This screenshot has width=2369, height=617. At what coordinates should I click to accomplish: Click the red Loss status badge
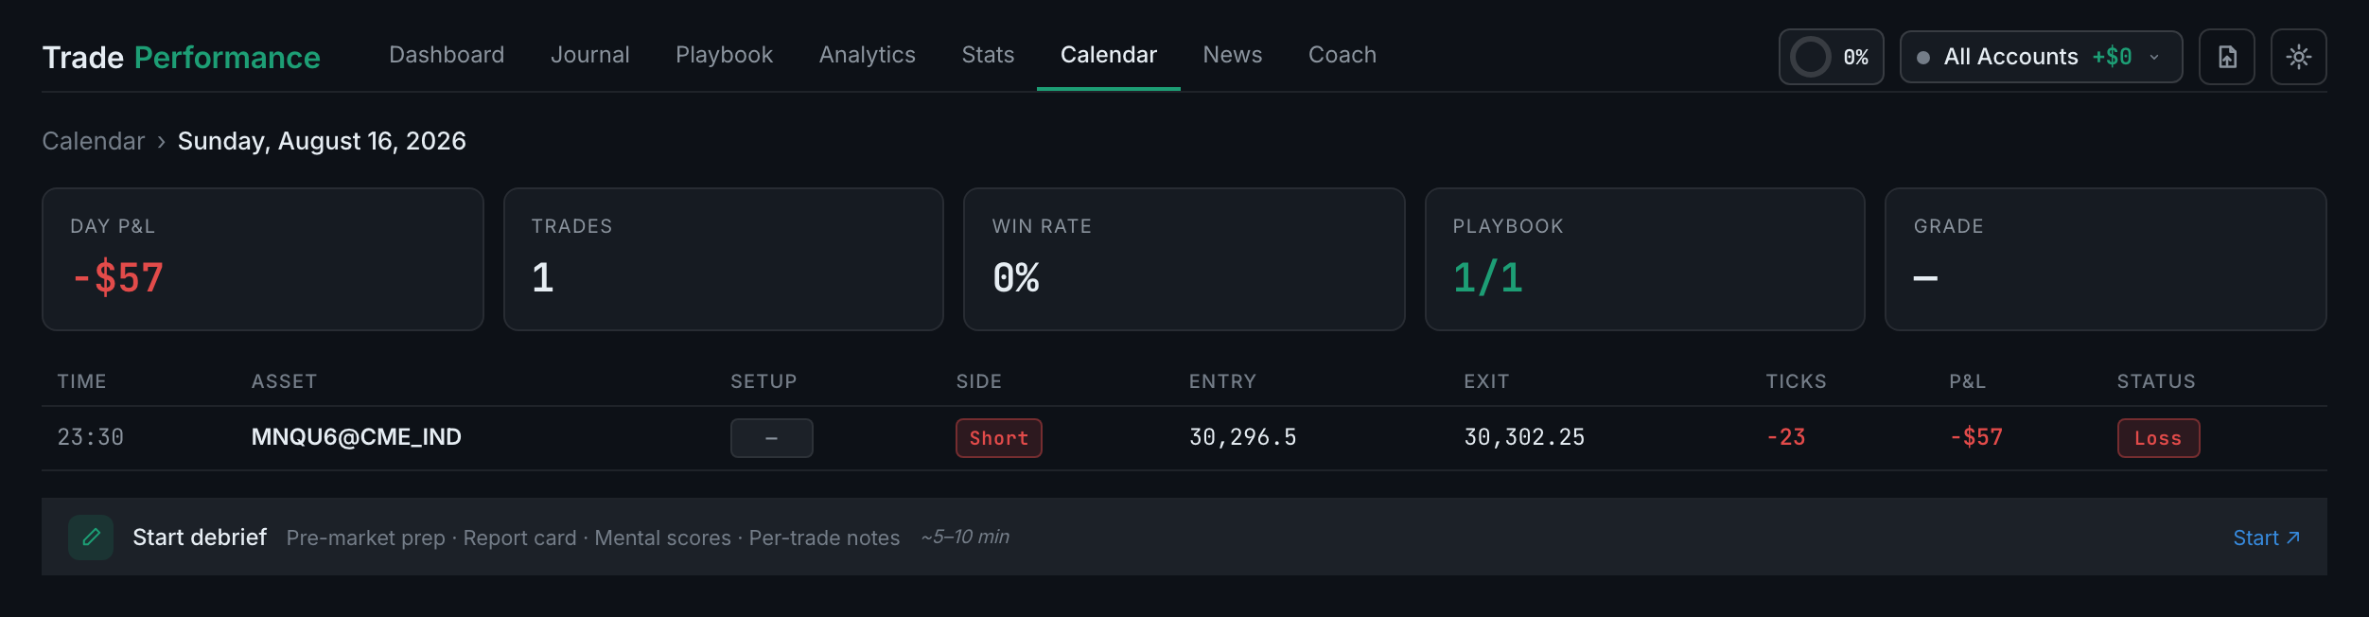(2158, 438)
